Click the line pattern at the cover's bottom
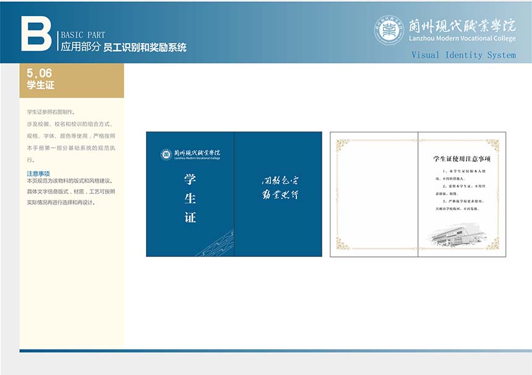This screenshot has width=532, height=375. [215, 245]
